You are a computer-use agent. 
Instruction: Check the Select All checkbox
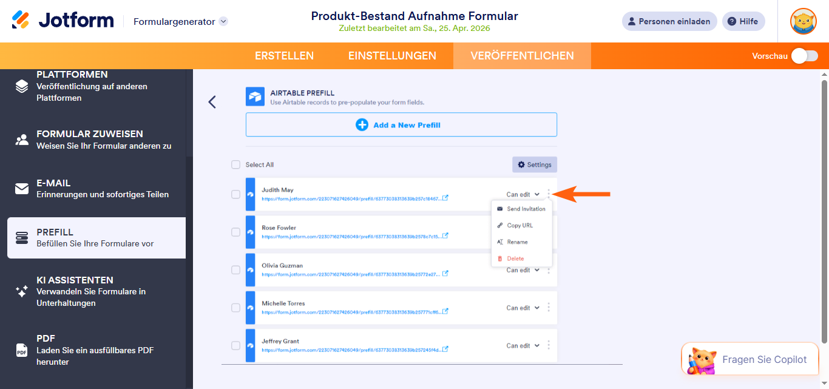tap(235, 164)
